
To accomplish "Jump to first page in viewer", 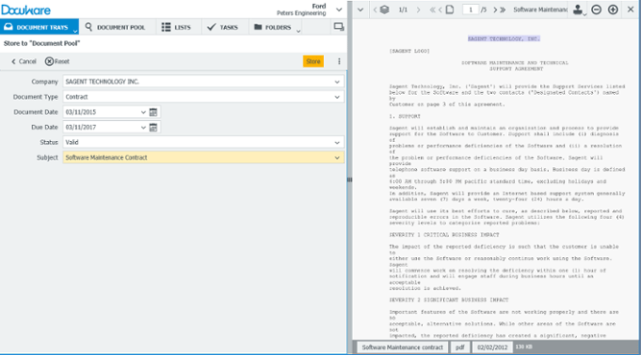I will coord(432,10).
